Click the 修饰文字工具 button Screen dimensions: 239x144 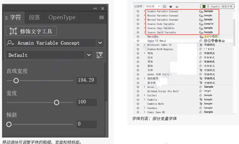click(31, 31)
